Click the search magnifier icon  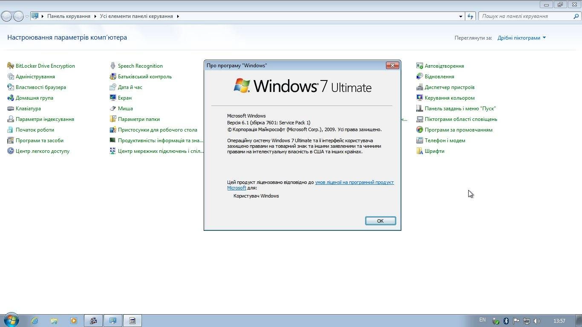(x=576, y=16)
